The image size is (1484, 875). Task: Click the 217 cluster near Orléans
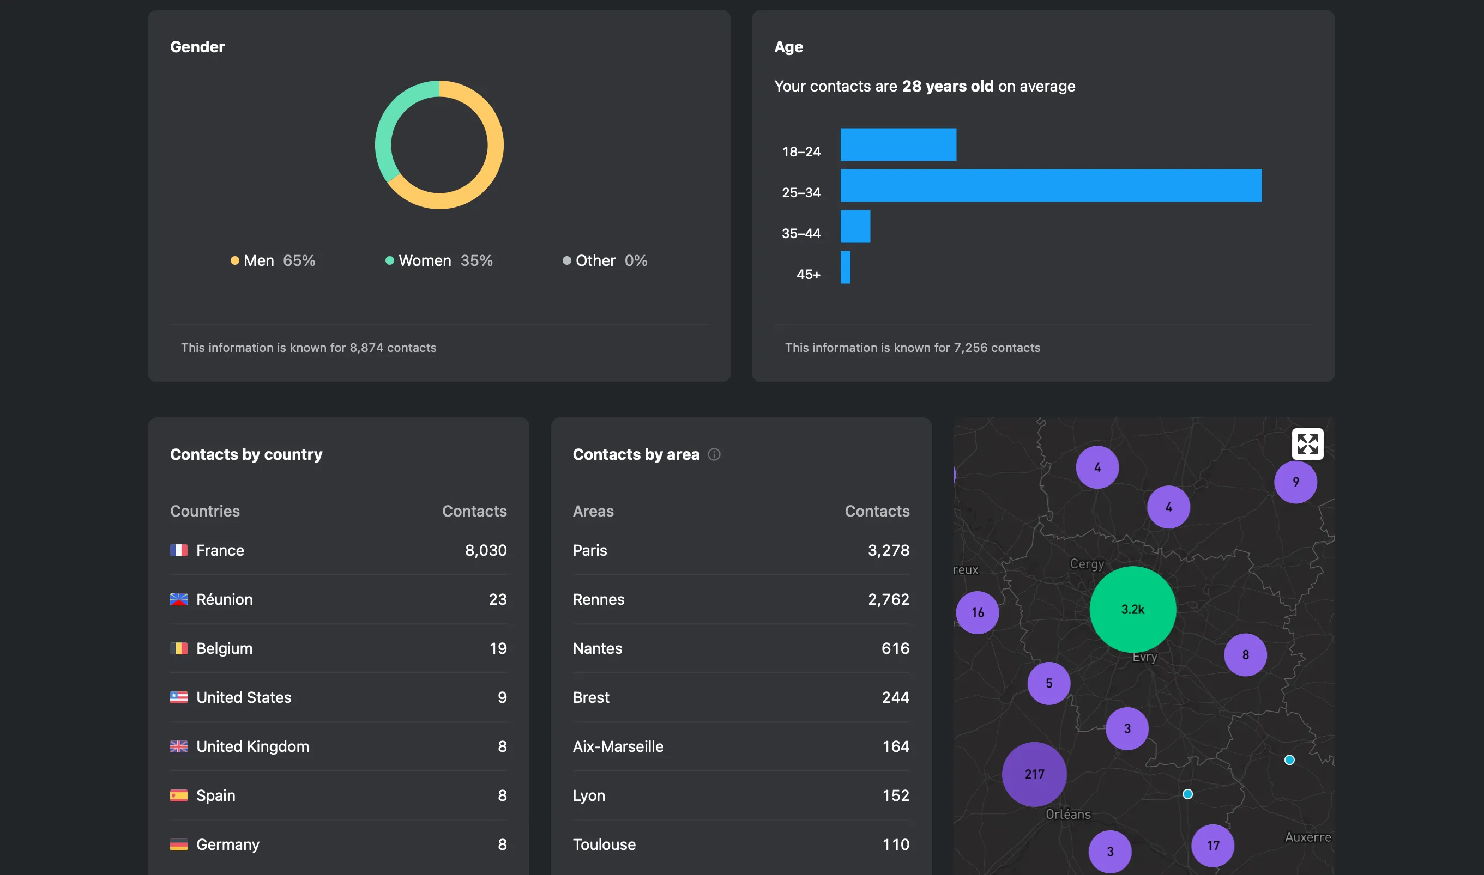coord(1034,774)
